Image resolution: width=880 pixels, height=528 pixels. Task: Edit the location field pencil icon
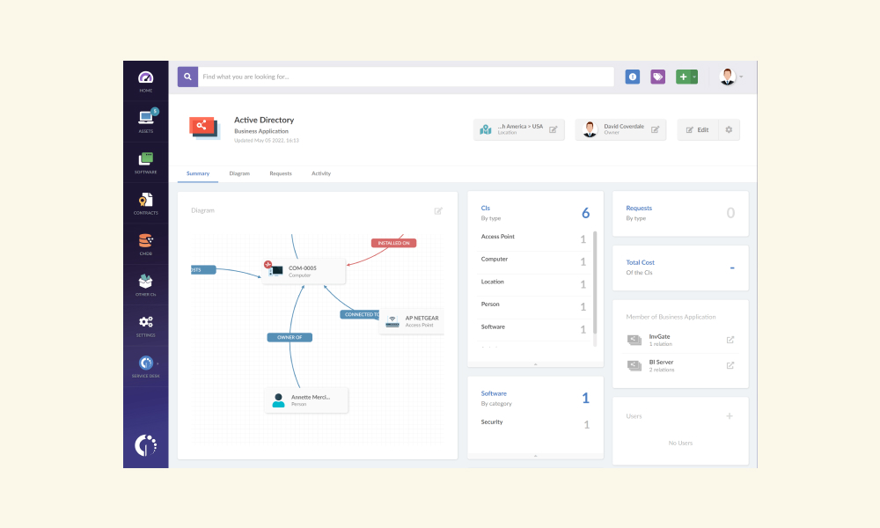click(553, 129)
